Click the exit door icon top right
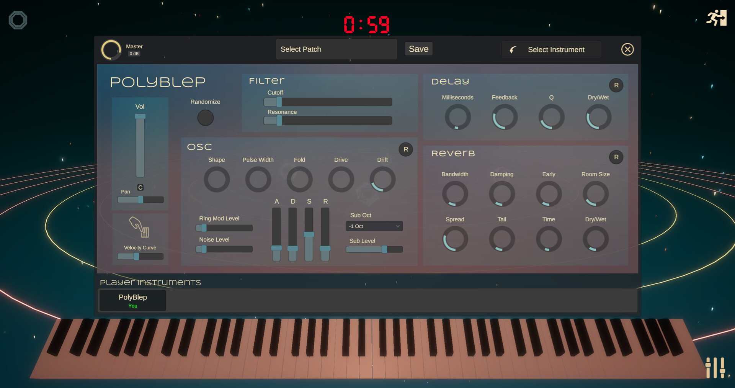This screenshot has width=735, height=388. (x=716, y=18)
